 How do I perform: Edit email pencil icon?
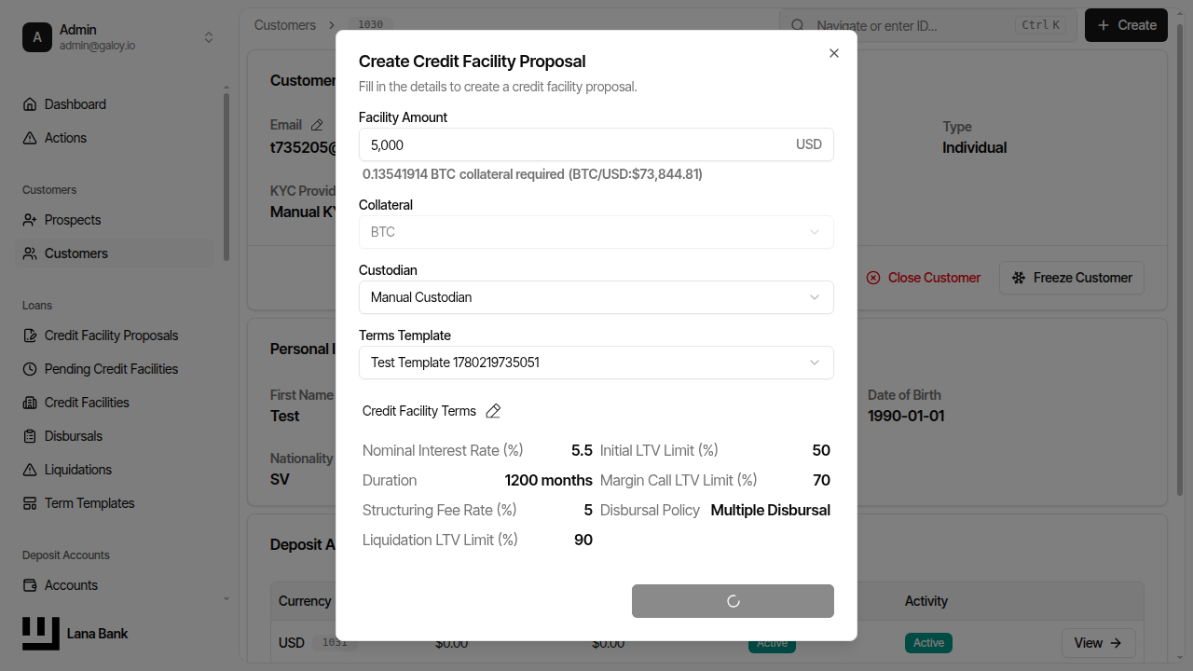(317, 125)
